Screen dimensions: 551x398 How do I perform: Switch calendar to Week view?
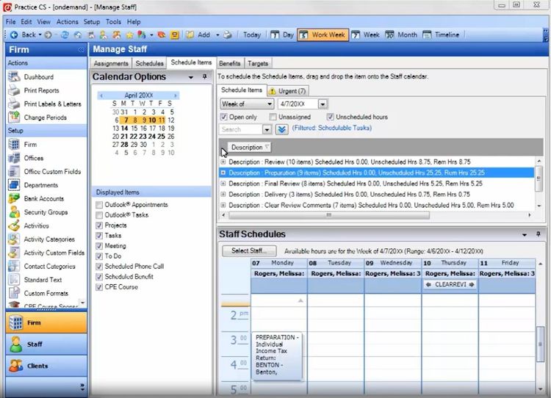366,35
